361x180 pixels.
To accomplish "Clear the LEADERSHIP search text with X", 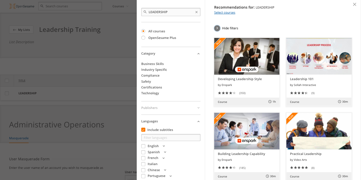I will (196, 12).
